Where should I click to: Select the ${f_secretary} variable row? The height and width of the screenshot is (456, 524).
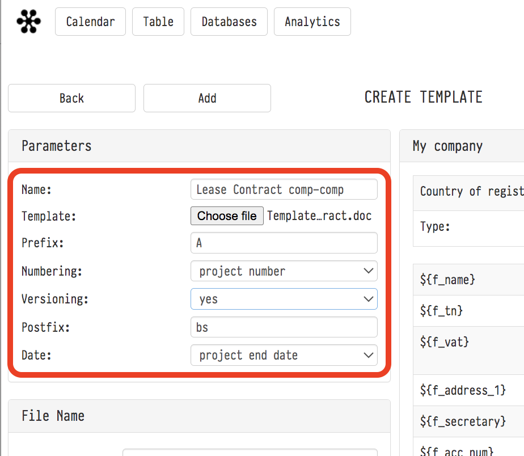pyautogui.click(x=463, y=421)
